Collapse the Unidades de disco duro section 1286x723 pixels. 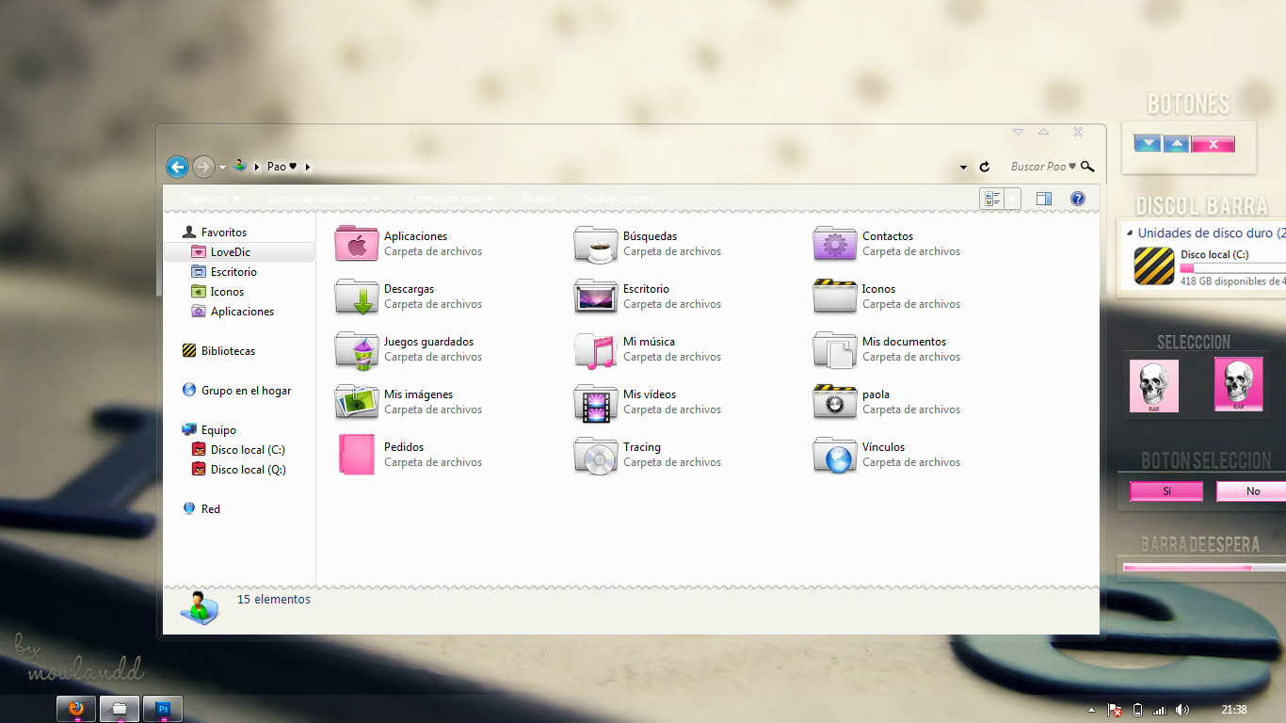tap(1131, 233)
